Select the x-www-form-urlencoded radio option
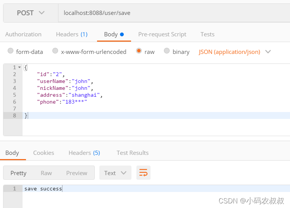Viewport: 290px width, 208px height. (x=55, y=51)
